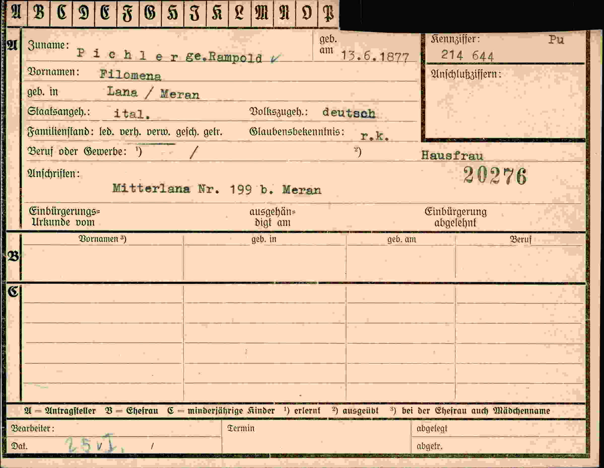Click the 'ausgehändigt am' label

tap(273, 217)
